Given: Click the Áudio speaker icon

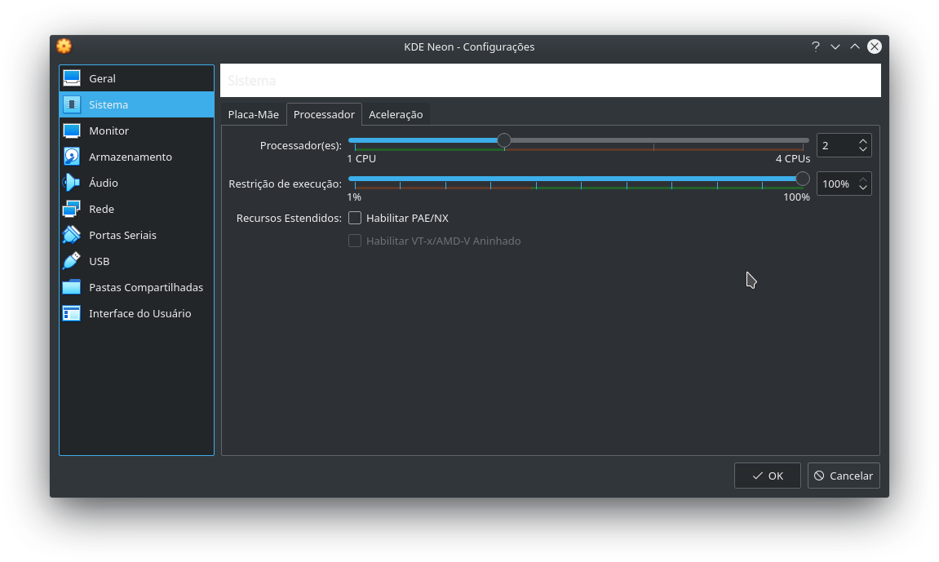Looking at the screenshot, I should coord(72,183).
